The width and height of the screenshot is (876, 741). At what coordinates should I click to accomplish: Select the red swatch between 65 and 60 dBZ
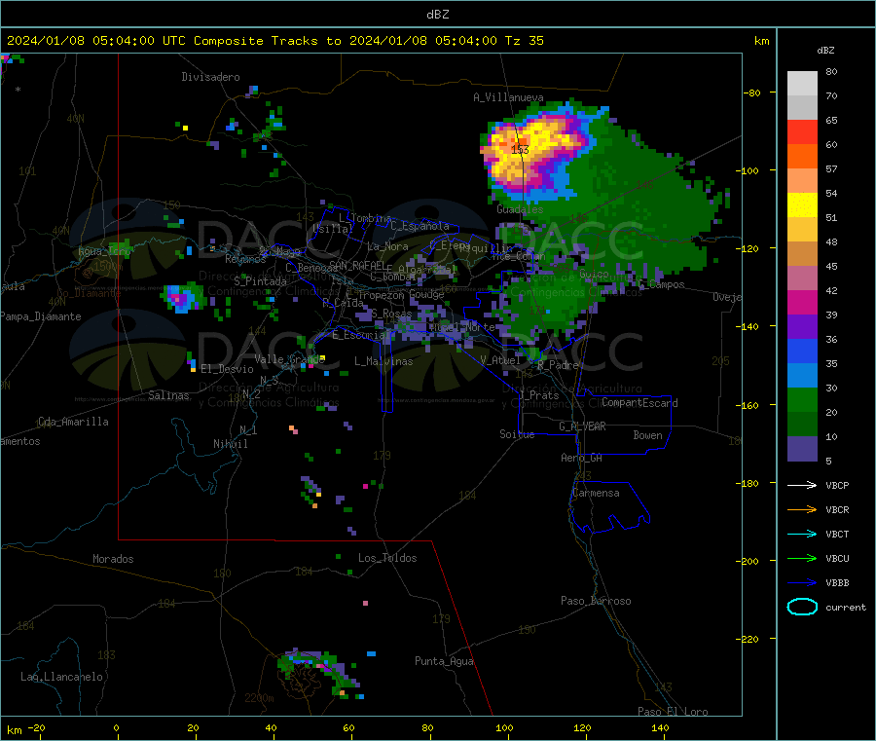(802, 131)
